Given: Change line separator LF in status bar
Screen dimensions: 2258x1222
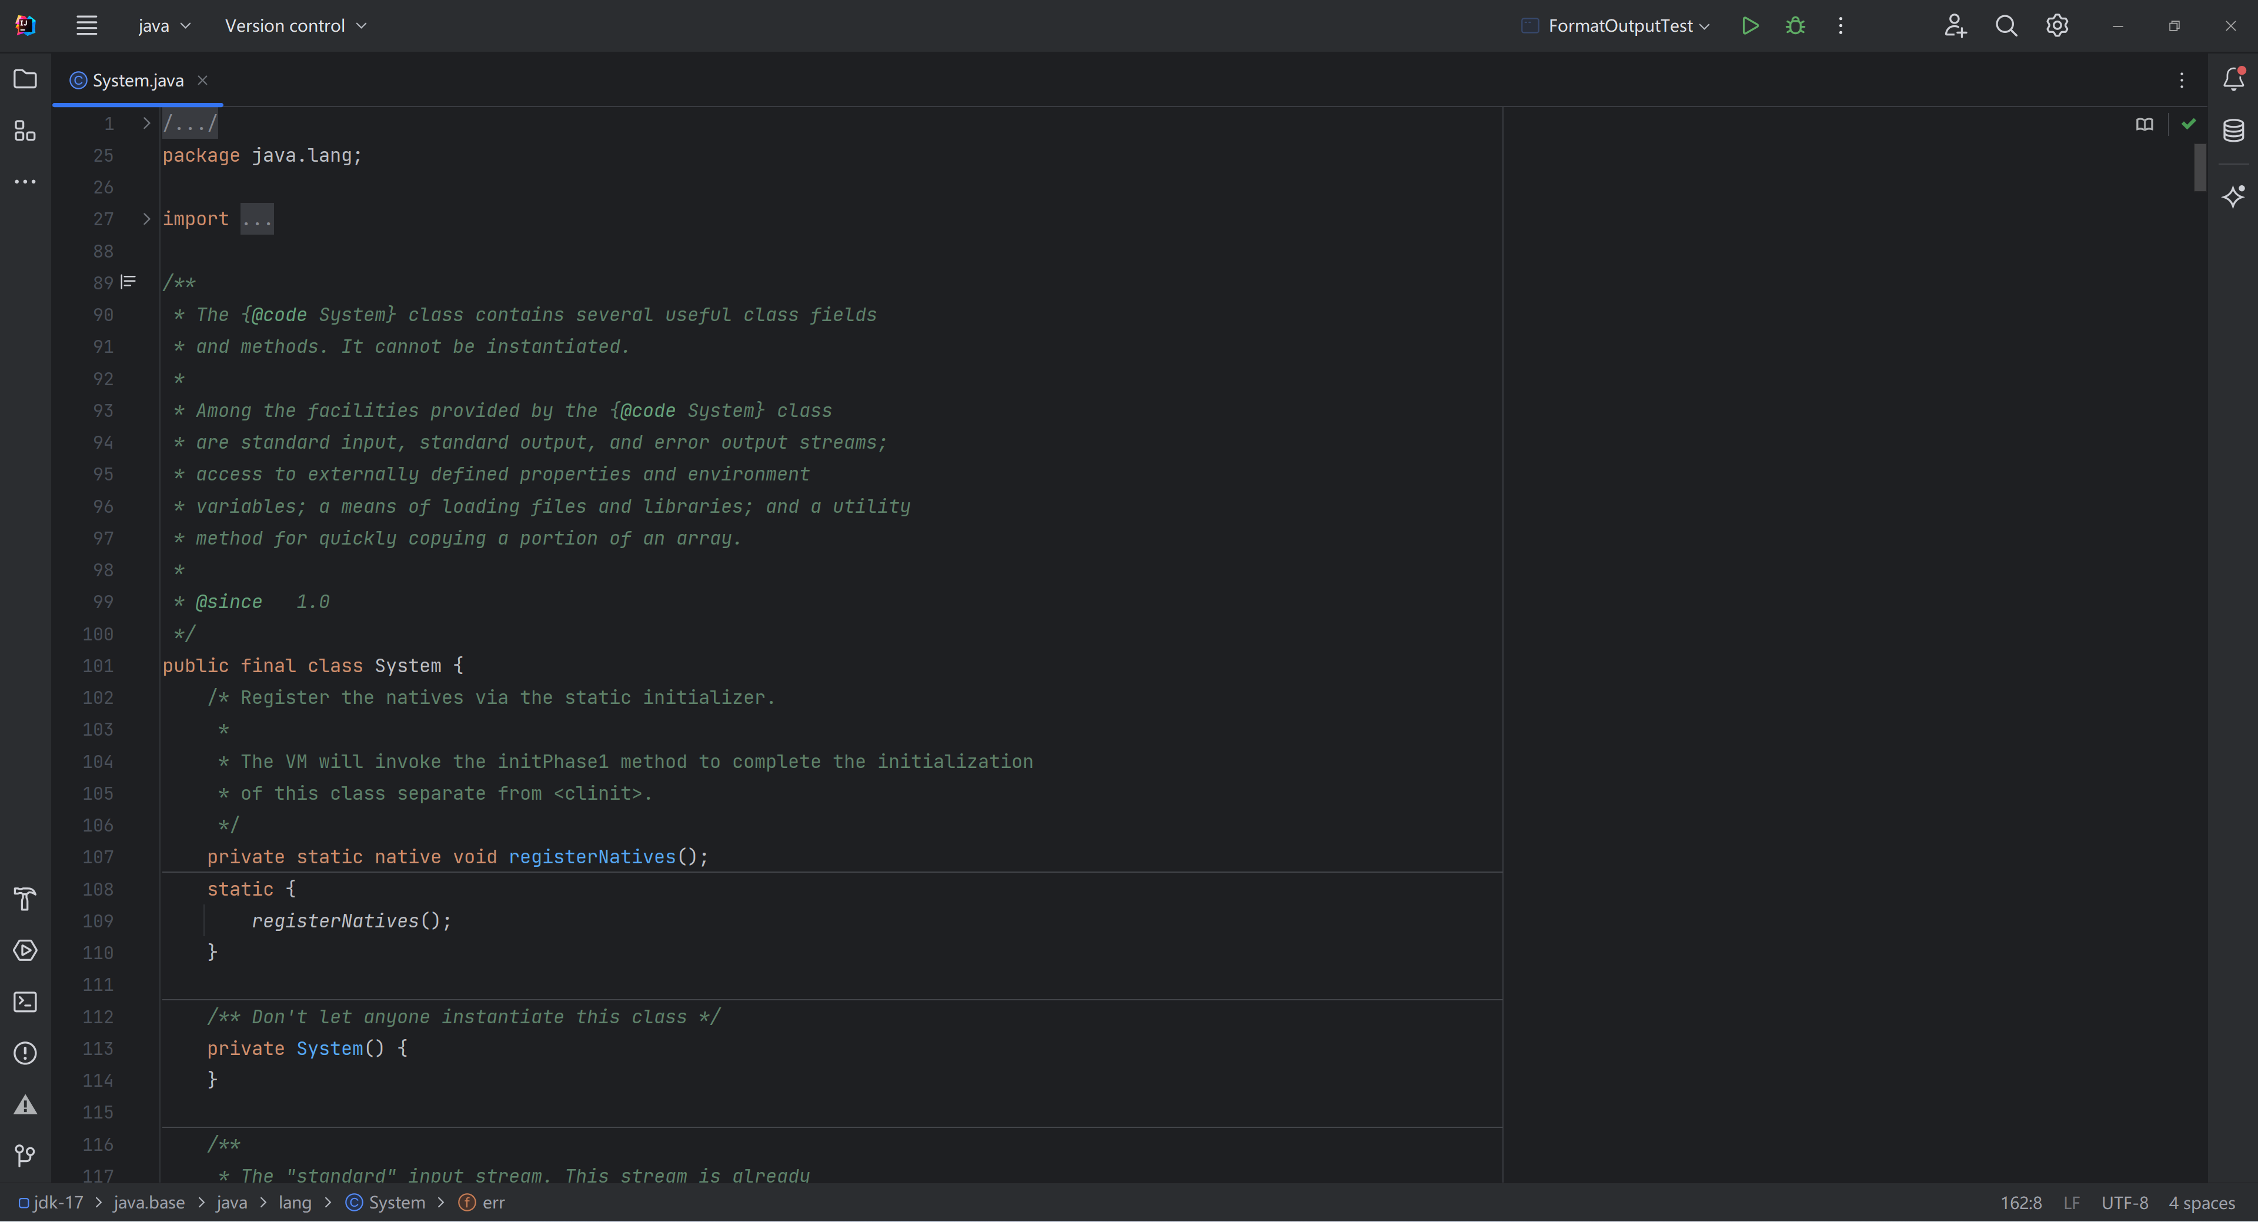Looking at the screenshot, I should pos(2071,1203).
